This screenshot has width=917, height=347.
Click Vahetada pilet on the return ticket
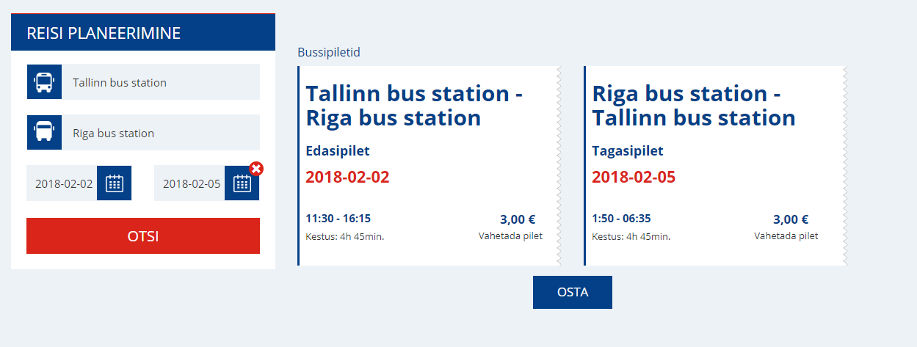point(786,236)
